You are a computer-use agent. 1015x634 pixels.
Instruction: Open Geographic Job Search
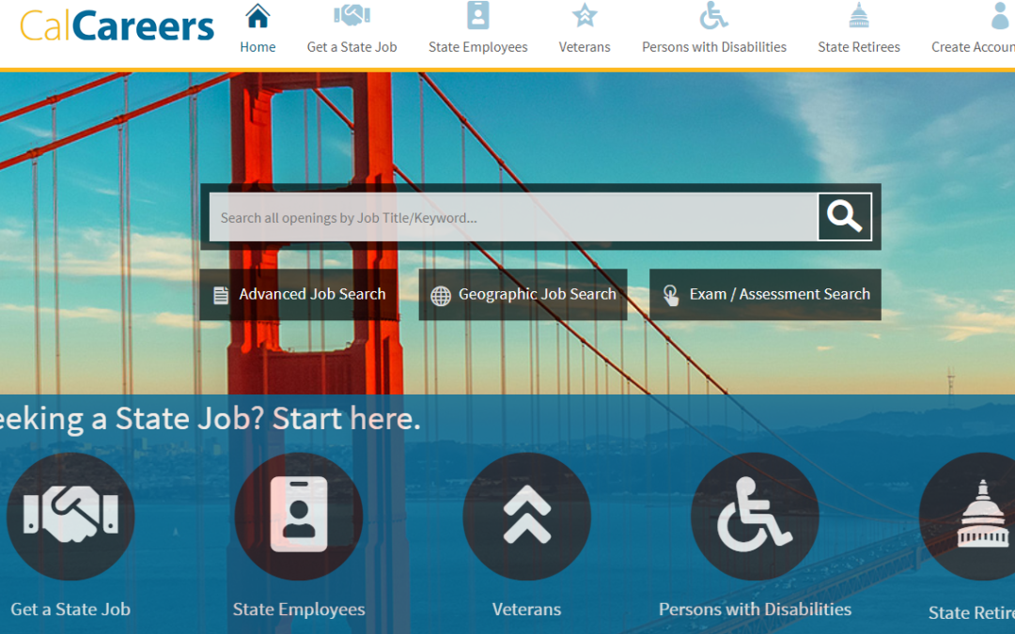523,294
